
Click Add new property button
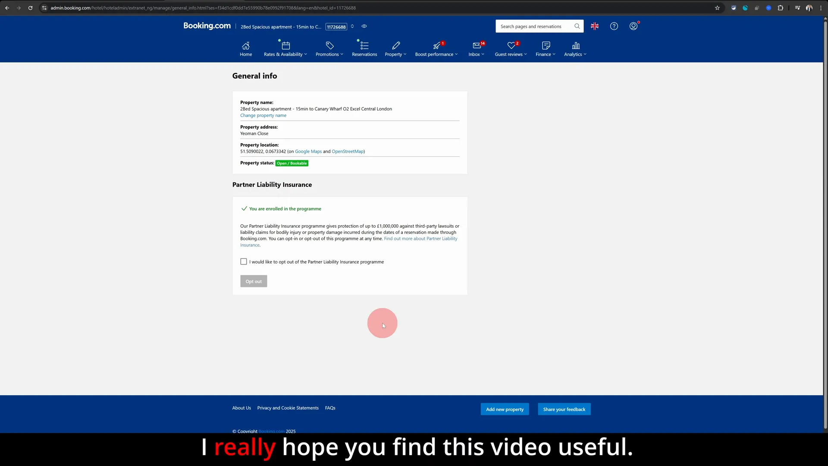tap(505, 409)
